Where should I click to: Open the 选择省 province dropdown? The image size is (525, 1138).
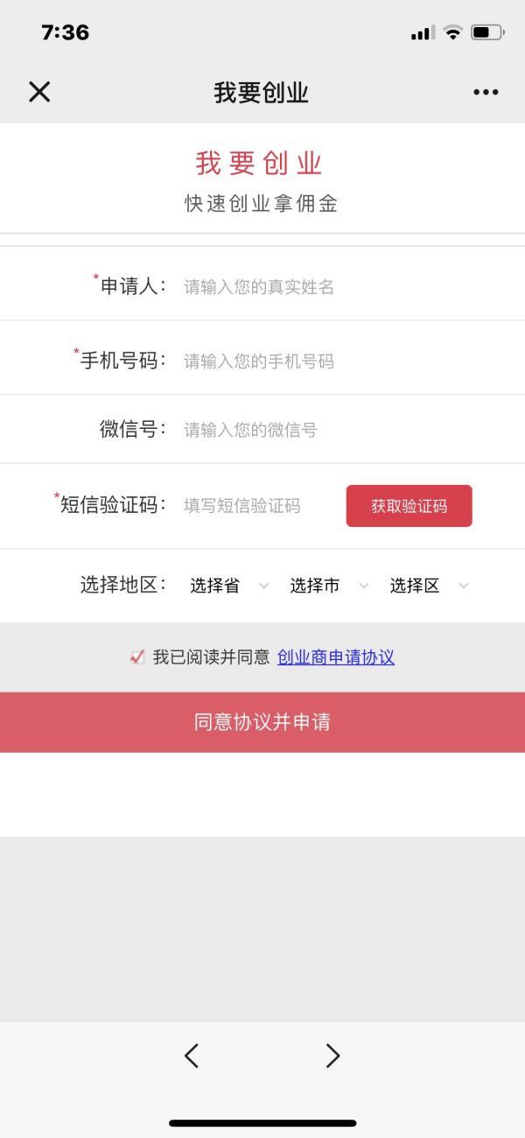pos(229,586)
